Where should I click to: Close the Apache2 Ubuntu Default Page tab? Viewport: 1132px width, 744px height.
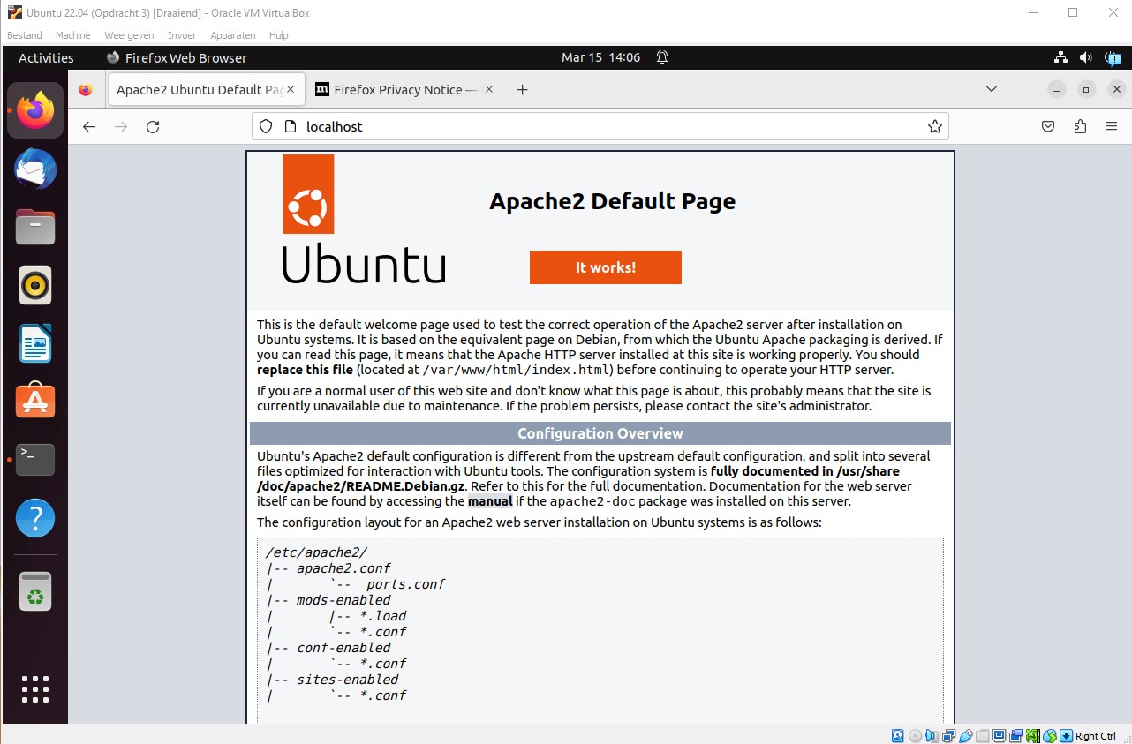click(x=291, y=89)
